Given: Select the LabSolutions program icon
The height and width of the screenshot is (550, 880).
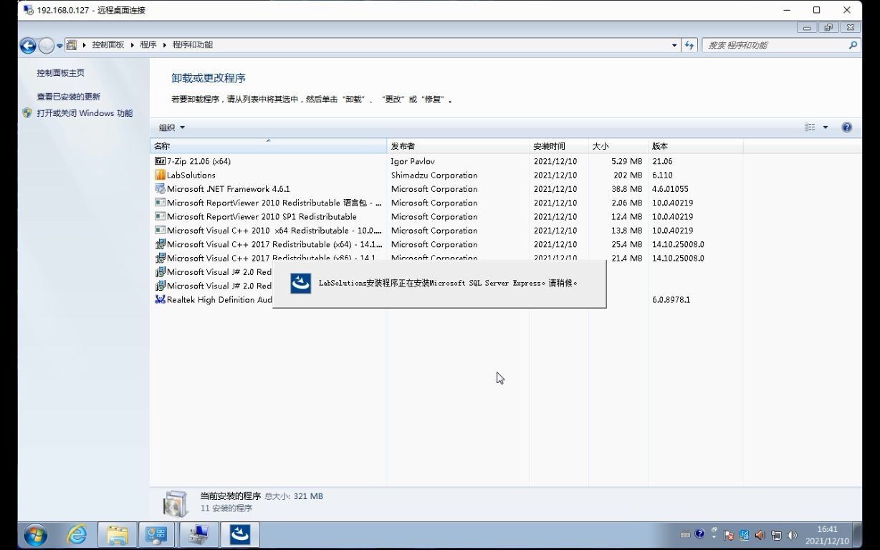Looking at the screenshot, I should [x=161, y=175].
